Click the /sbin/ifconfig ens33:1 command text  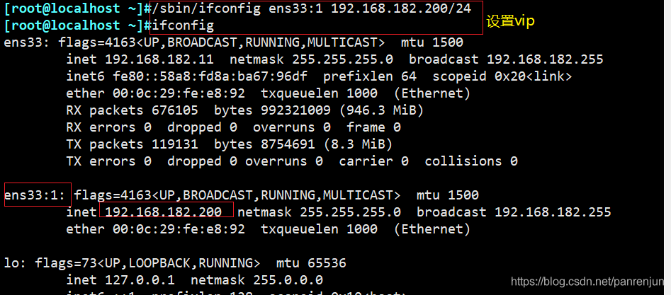tap(312, 8)
